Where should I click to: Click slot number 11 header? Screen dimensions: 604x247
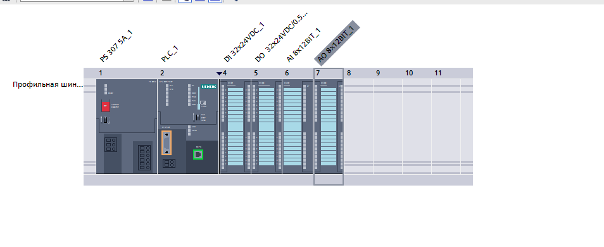pos(438,73)
